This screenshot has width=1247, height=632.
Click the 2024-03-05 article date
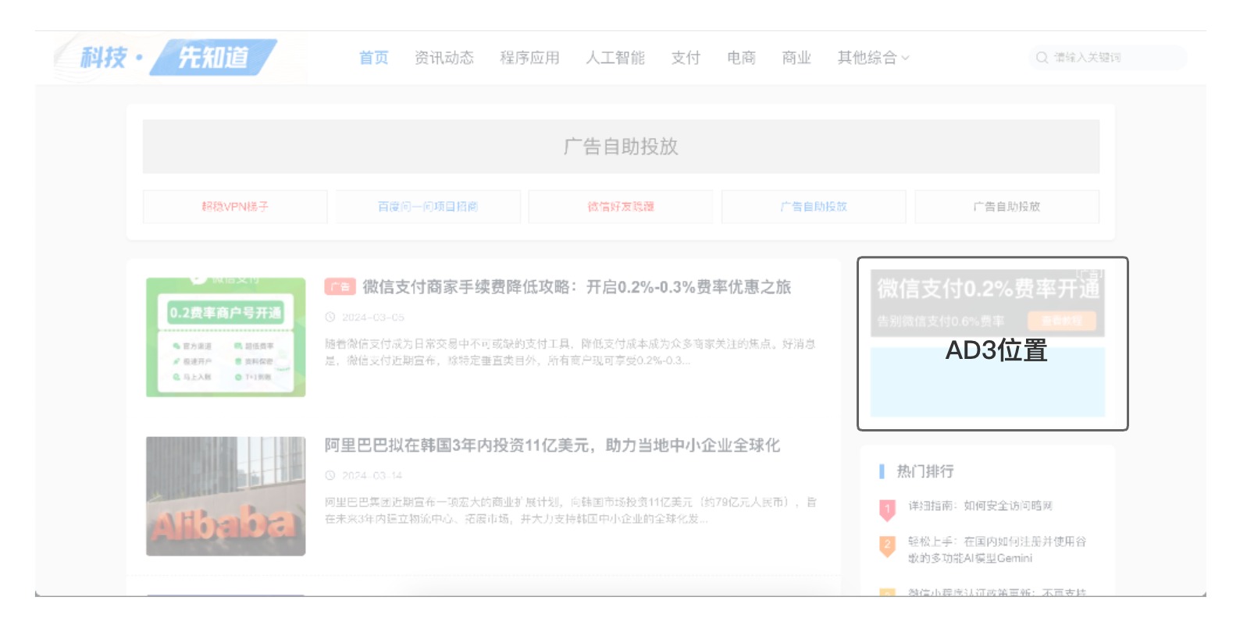(373, 318)
